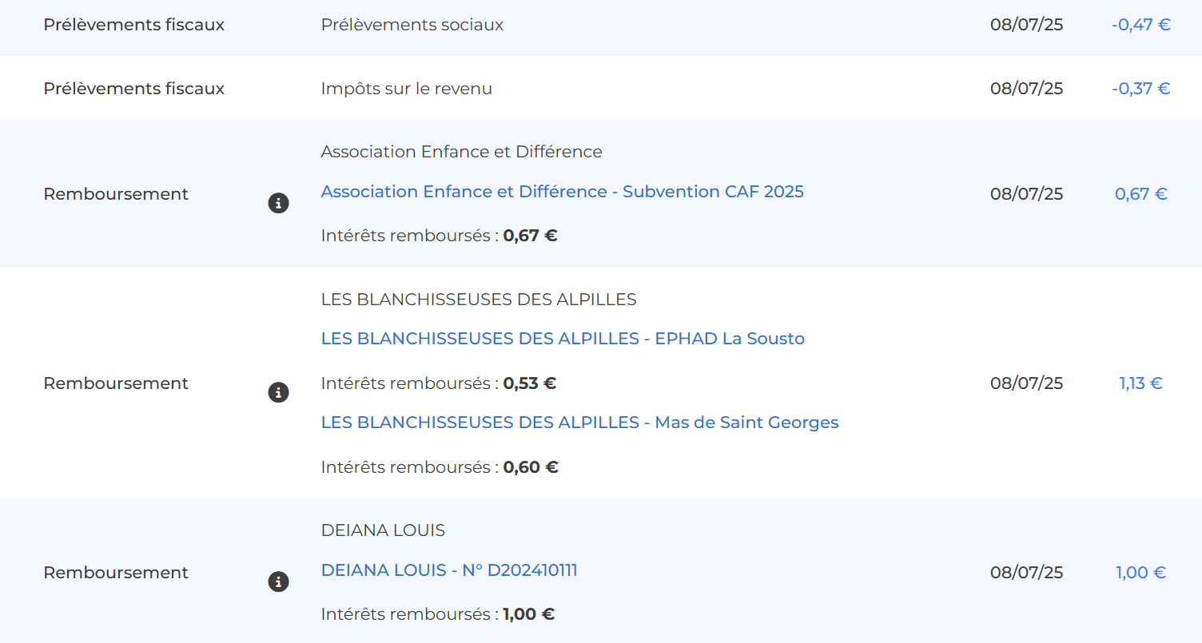
Task: Click info icon for DEIANA LOUIS repayment
Action: [278, 581]
